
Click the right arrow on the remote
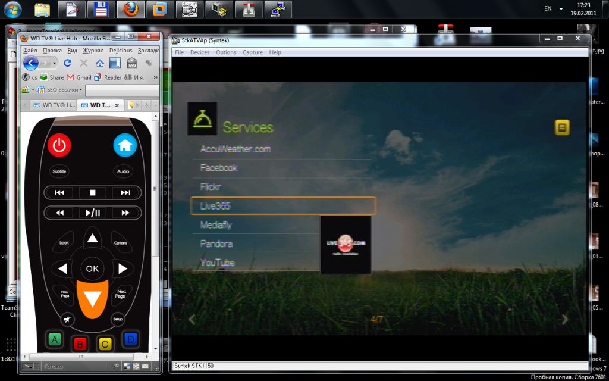[123, 268]
